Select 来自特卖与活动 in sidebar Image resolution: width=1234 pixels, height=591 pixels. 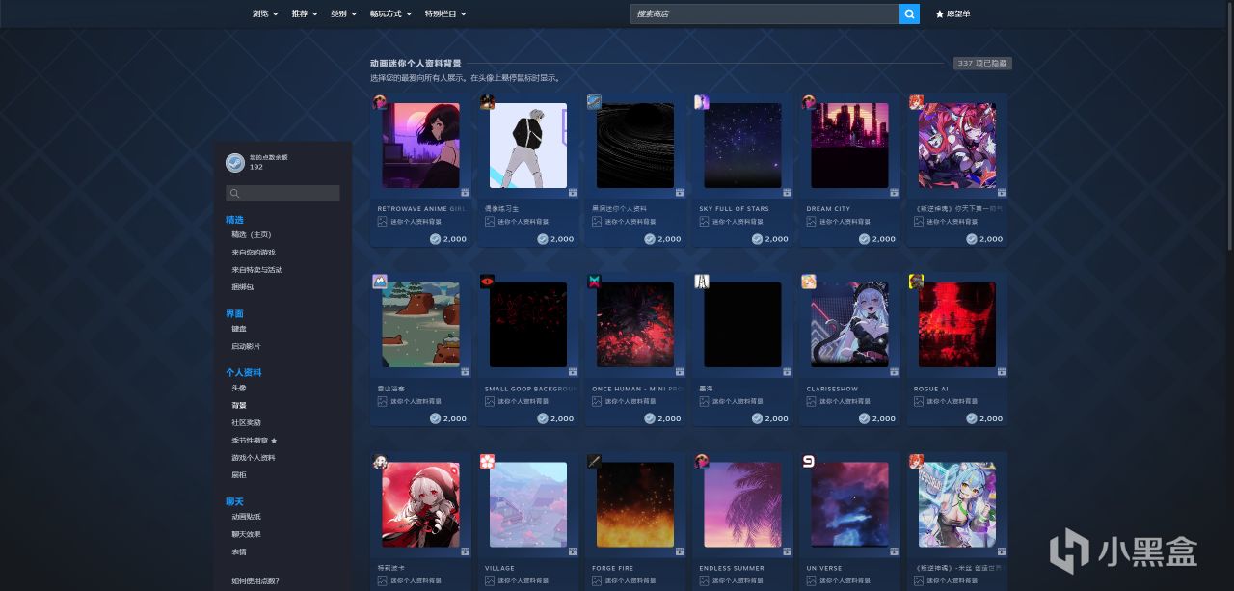(x=257, y=269)
